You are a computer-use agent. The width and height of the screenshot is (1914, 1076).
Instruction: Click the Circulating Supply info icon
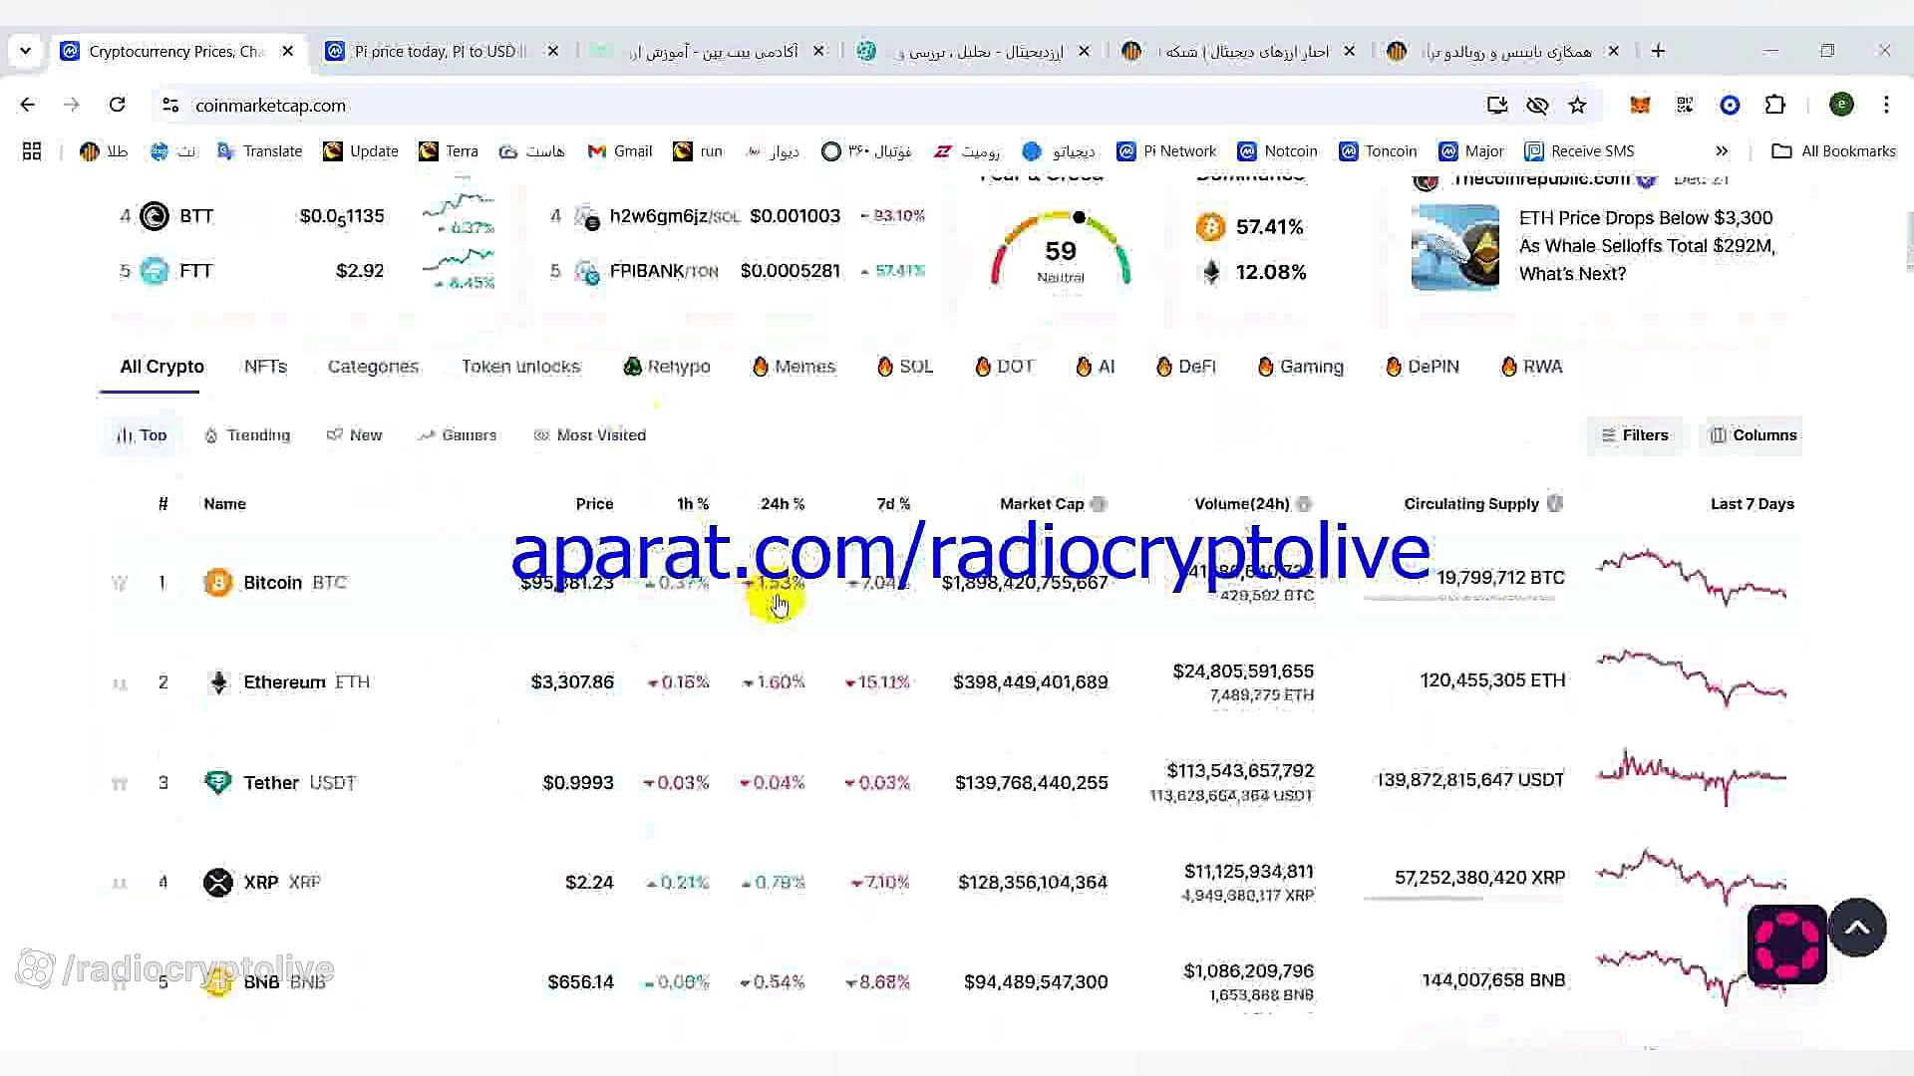[x=1555, y=504]
